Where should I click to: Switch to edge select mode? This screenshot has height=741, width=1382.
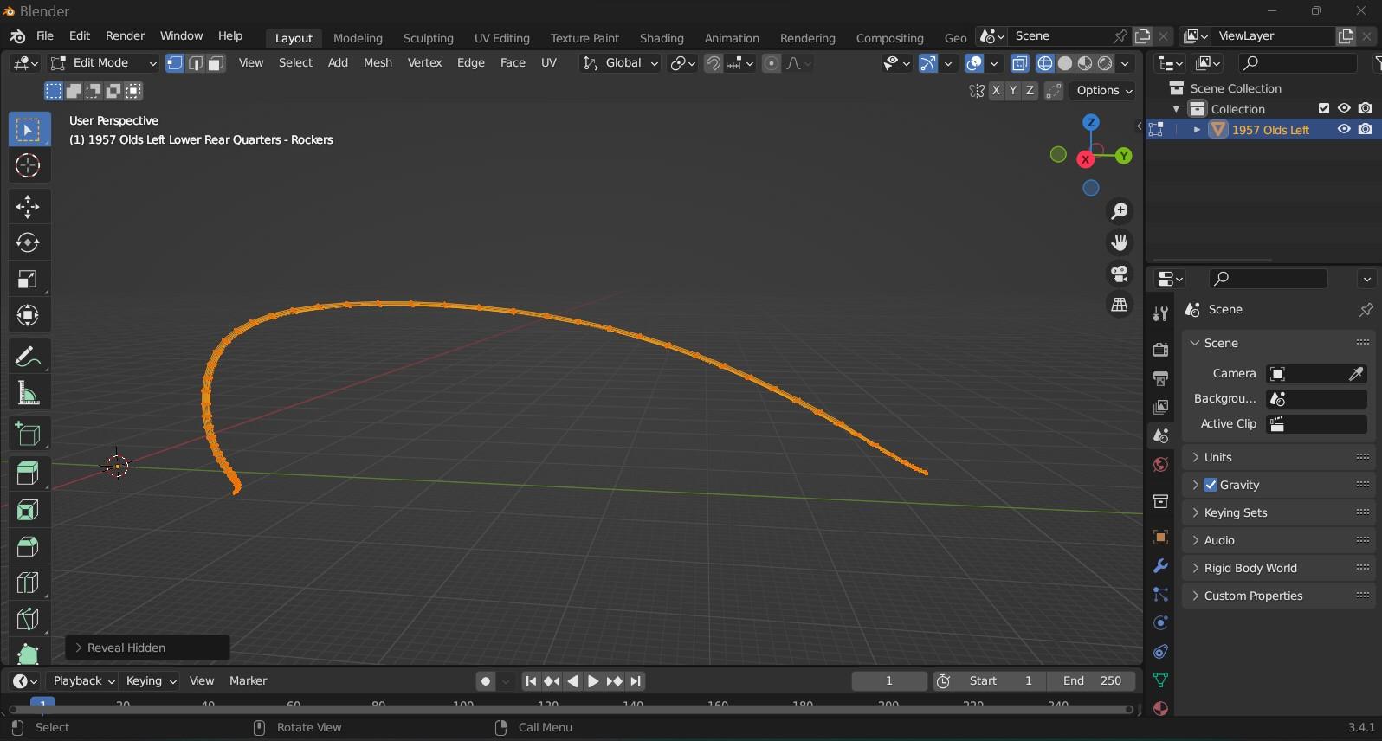tap(196, 63)
